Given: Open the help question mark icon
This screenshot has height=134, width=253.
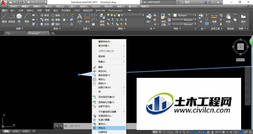Looking at the screenshot, I should (x=218, y=2).
